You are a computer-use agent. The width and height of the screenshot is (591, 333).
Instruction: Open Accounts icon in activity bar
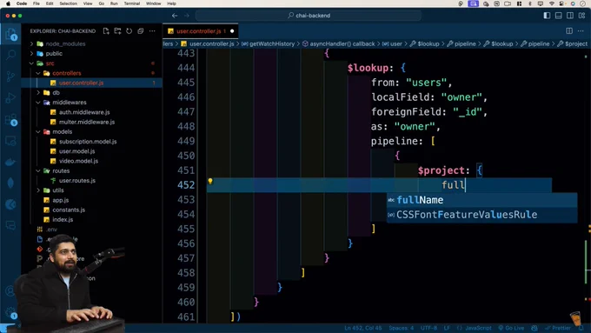click(10, 290)
